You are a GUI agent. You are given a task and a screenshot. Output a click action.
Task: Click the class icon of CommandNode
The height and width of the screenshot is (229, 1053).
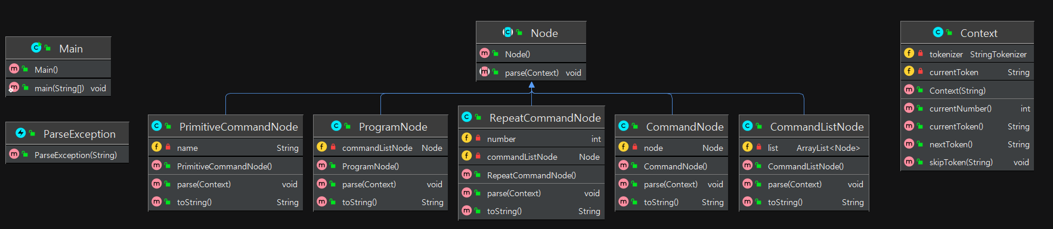624,126
